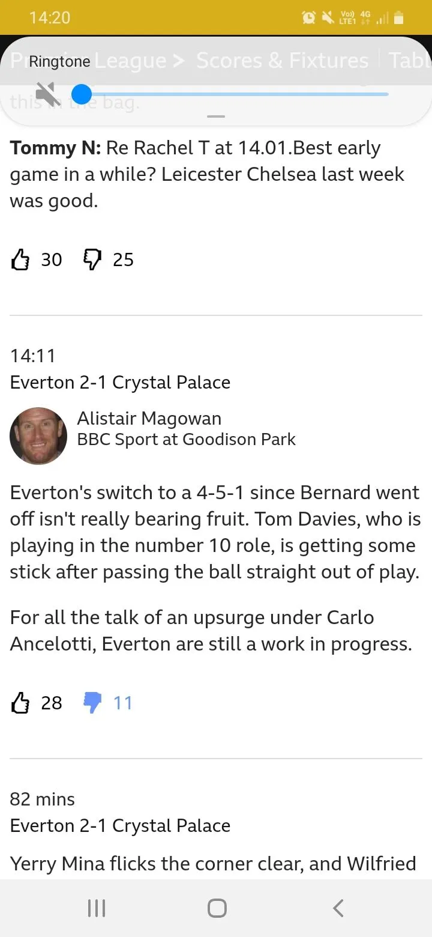This screenshot has width=432, height=937.
Task: Select the Alistair Magowan author name
Action: pyautogui.click(x=149, y=419)
